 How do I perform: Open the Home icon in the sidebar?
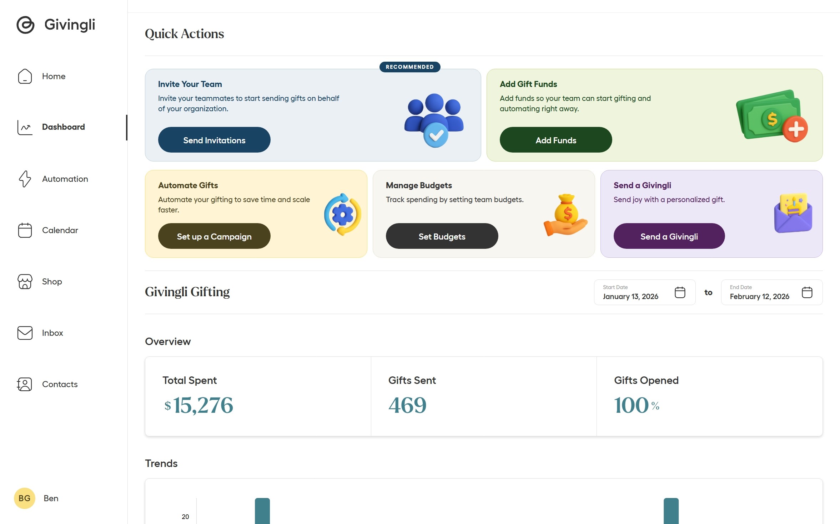pyautogui.click(x=24, y=76)
